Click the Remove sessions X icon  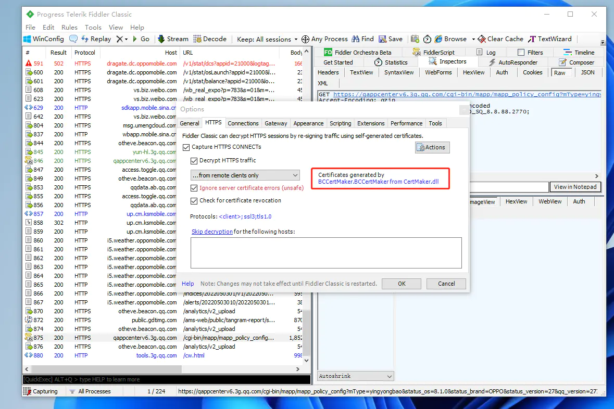point(119,39)
